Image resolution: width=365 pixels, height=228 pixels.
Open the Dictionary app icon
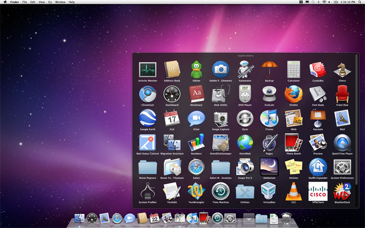(x=196, y=94)
